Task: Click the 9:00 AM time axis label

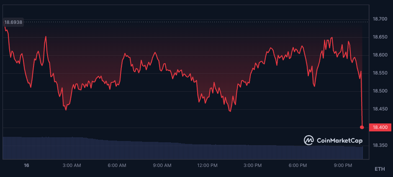Action: [x=163, y=165]
